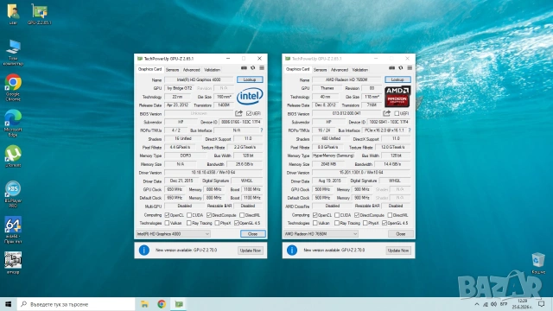The height and width of the screenshot is (311, 553).
Task: Take a screenshot in AMD GPU-Z window
Action: [391, 68]
